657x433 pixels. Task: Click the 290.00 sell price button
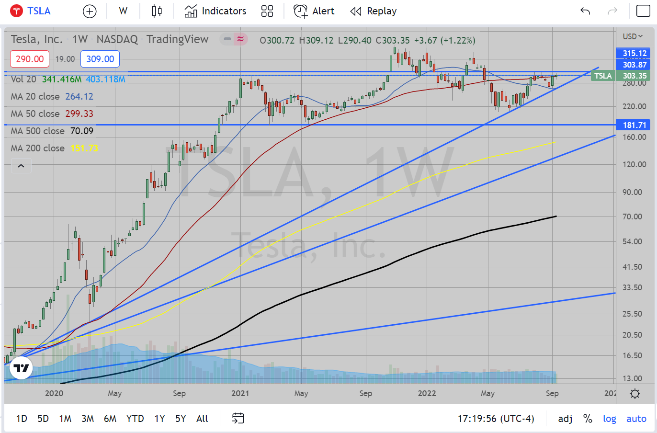click(30, 59)
